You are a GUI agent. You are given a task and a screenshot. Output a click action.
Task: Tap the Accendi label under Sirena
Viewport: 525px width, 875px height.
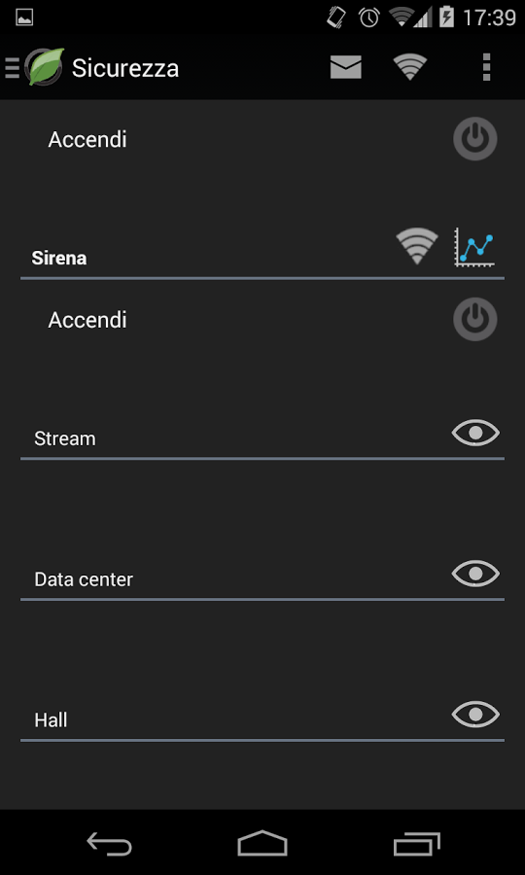[87, 320]
